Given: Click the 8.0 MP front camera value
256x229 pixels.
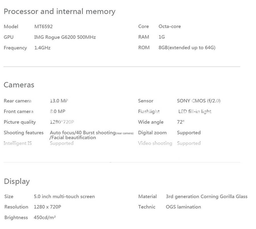Looking at the screenshot, I should coord(57,111).
